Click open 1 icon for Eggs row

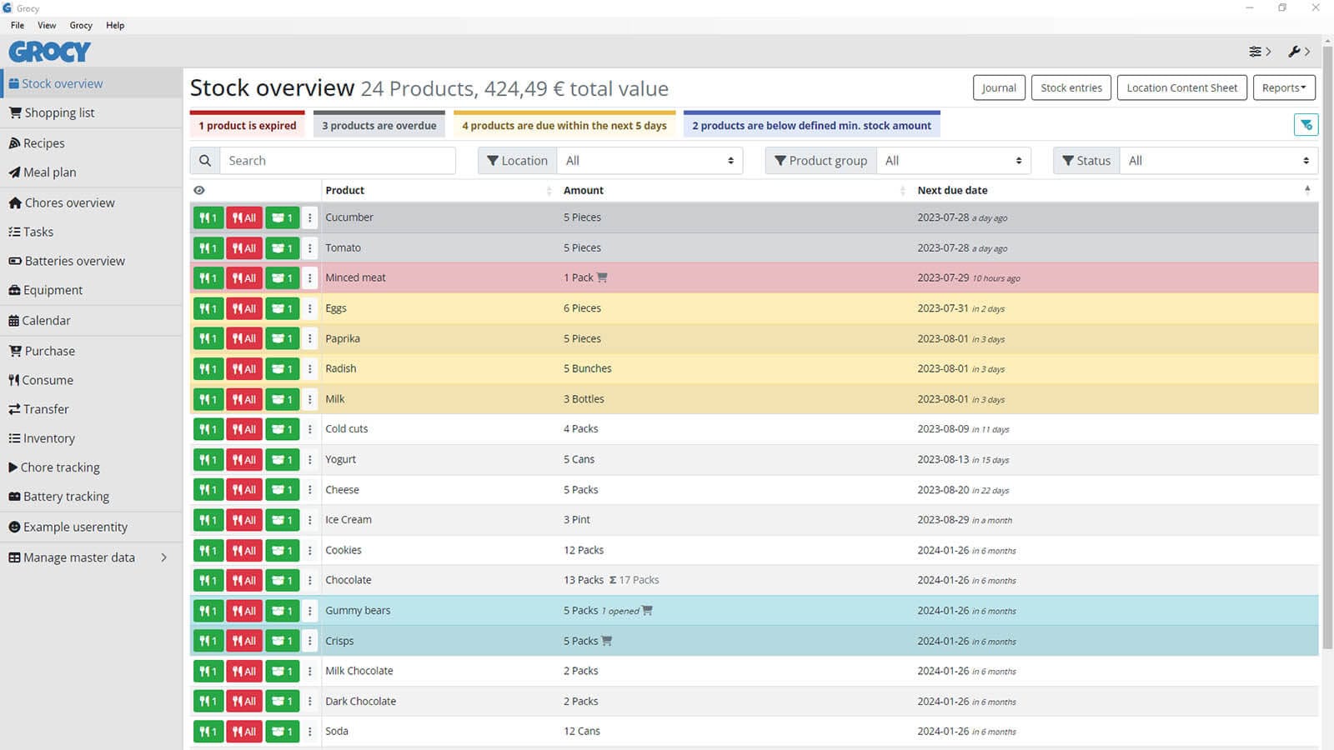pyautogui.click(x=283, y=308)
